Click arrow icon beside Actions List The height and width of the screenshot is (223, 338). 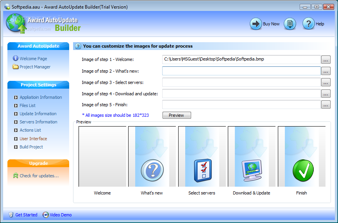[x=16, y=130]
